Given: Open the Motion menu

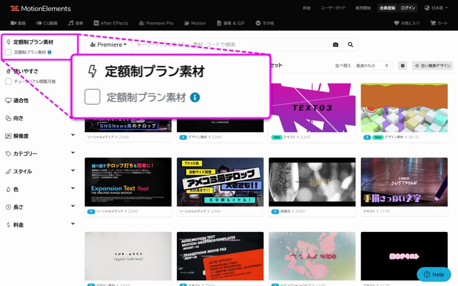Looking at the screenshot, I should coord(195,23).
